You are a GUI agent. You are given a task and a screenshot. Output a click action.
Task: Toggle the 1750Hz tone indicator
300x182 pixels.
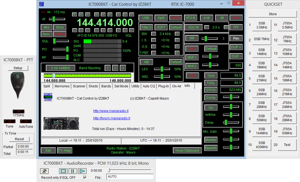pyautogui.click(x=19, y=112)
